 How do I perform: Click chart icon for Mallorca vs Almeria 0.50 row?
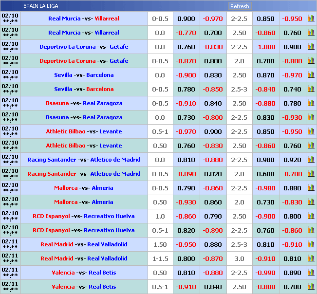coord(311,202)
